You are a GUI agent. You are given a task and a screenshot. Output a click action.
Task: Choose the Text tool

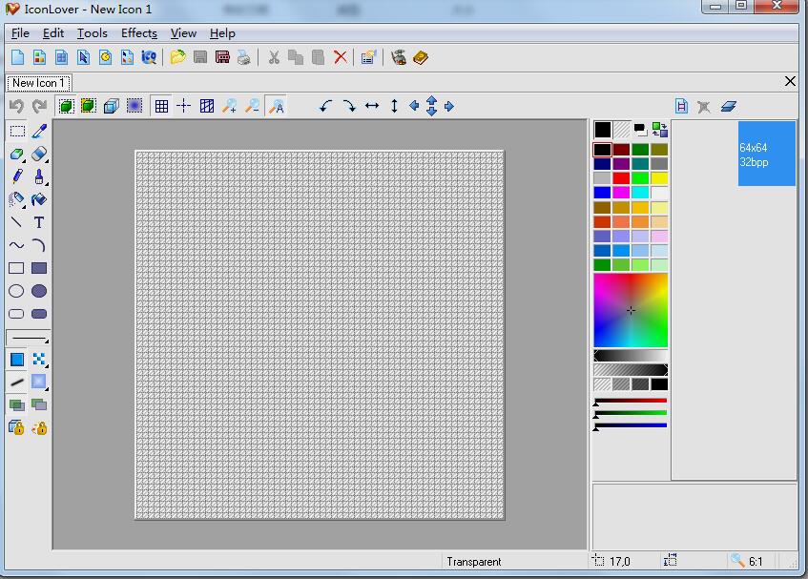click(39, 223)
